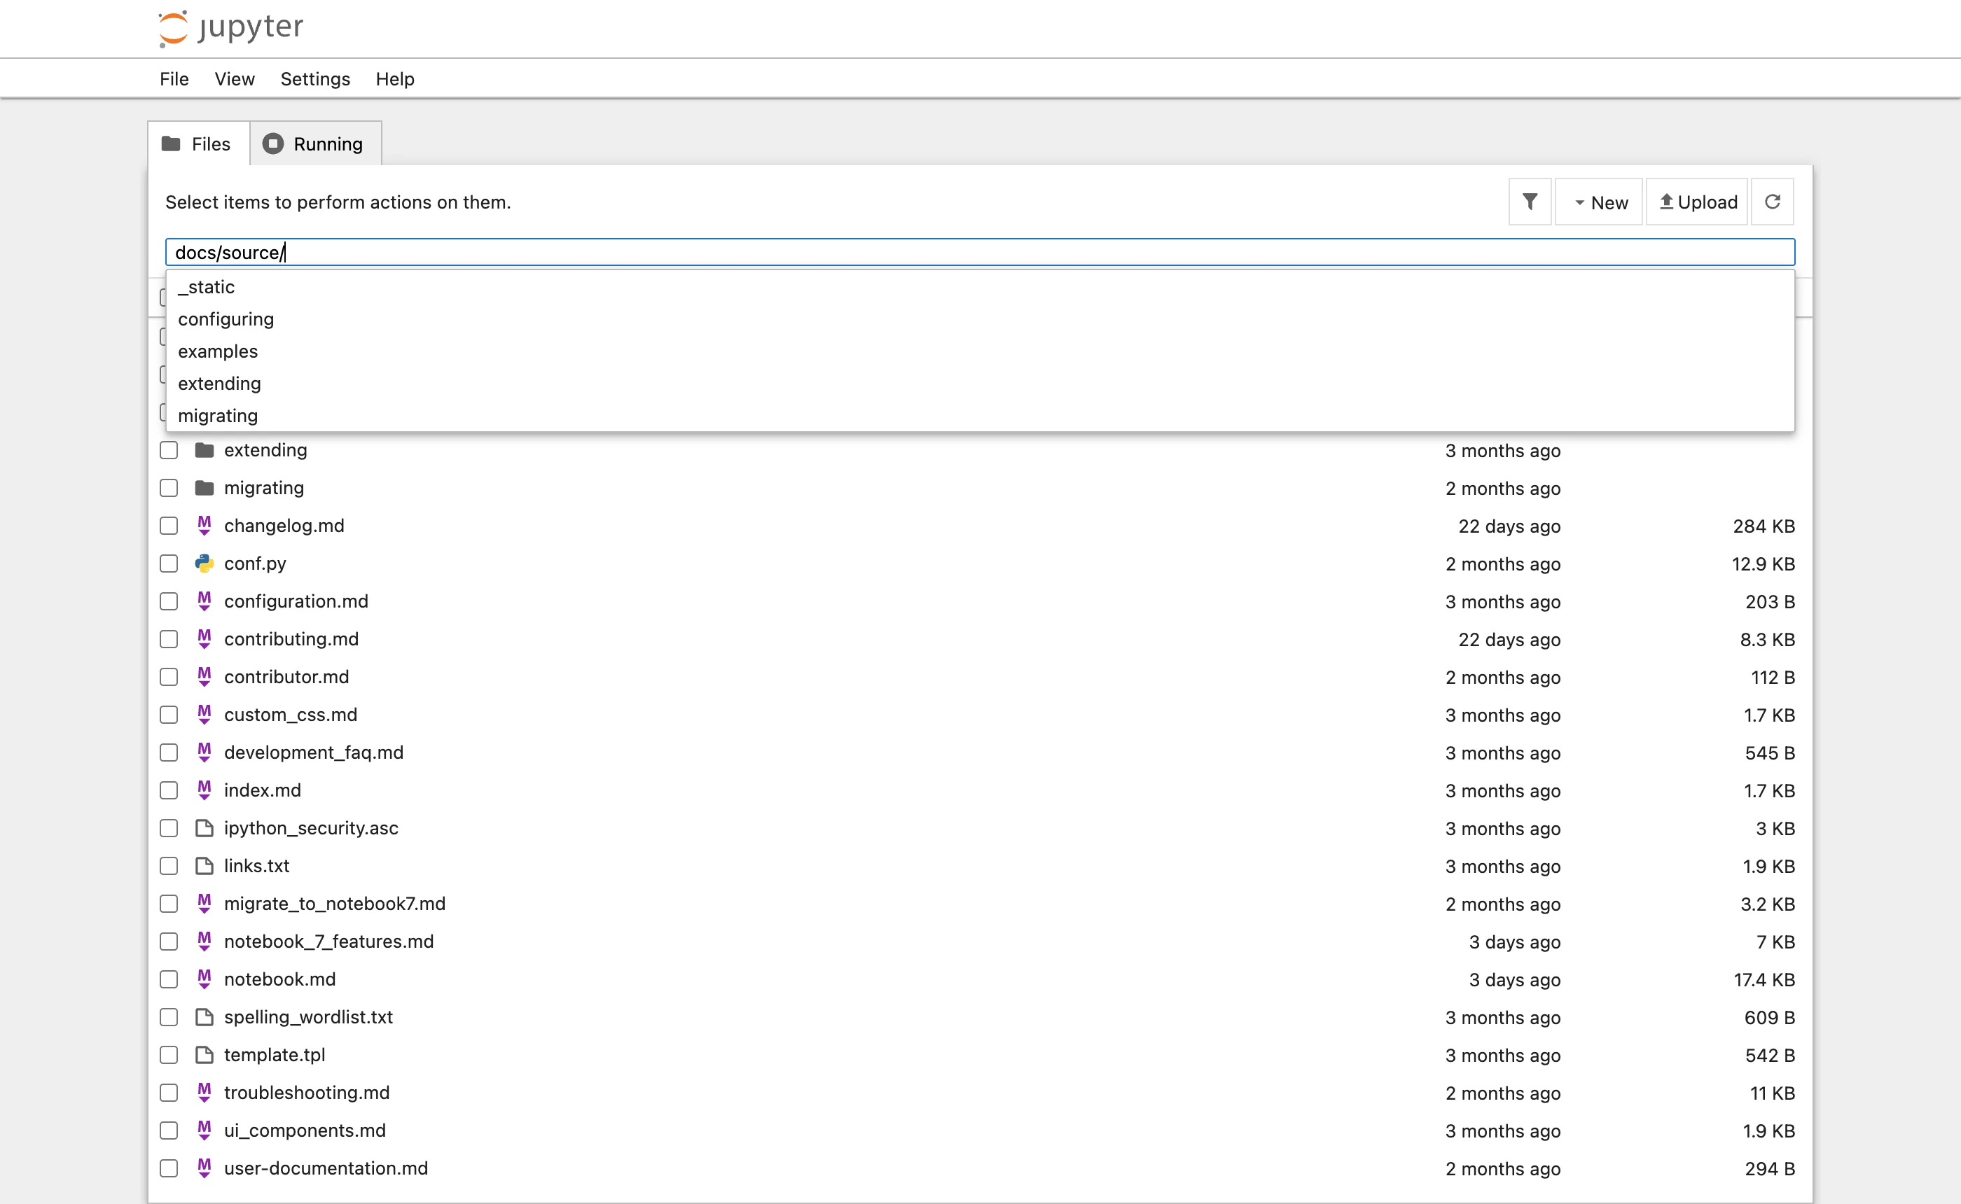Click the markdown icon of index.md
The image size is (1961, 1204).
205,791
